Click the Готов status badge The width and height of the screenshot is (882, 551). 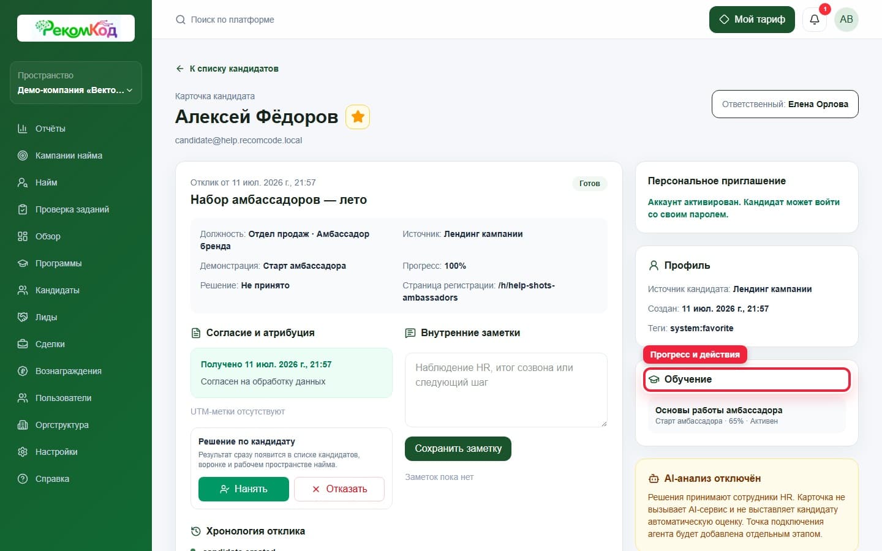pos(590,183)
